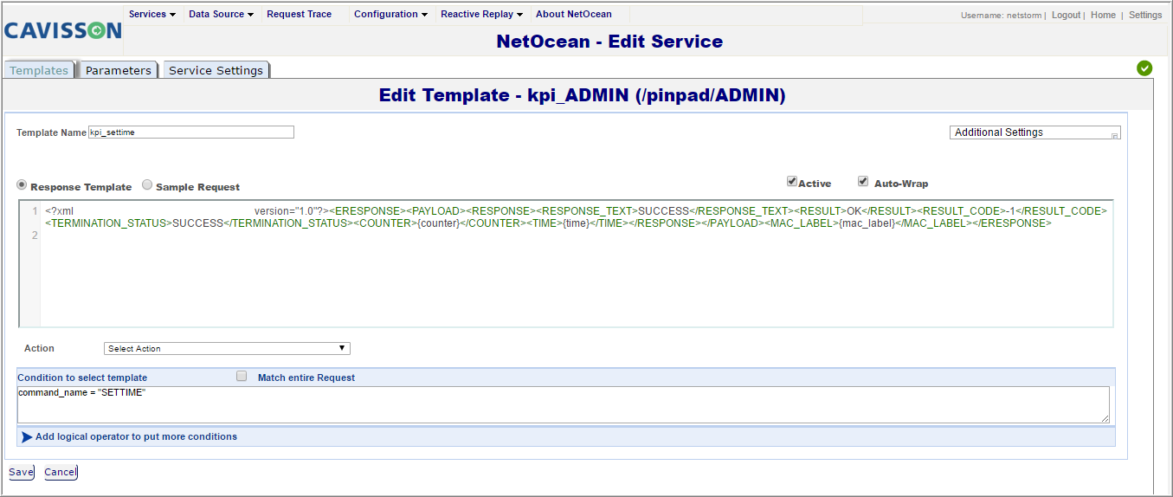Screen dimensions: 1173x497
Task: Open the Select Action dropdown
Action: (x=227, y=348)
